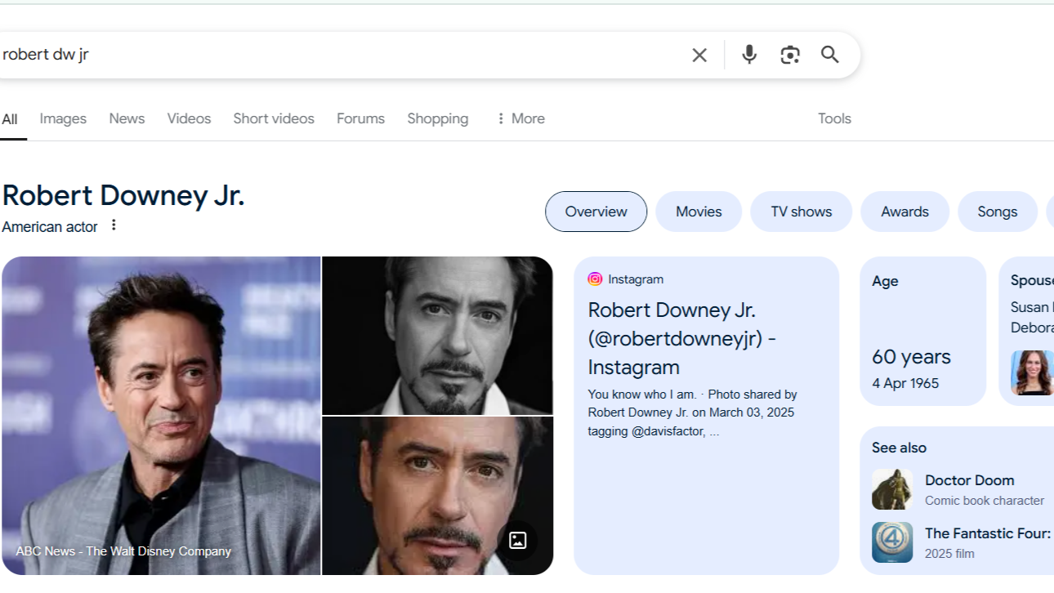Click Comic book character caption

tap(985, 501)
